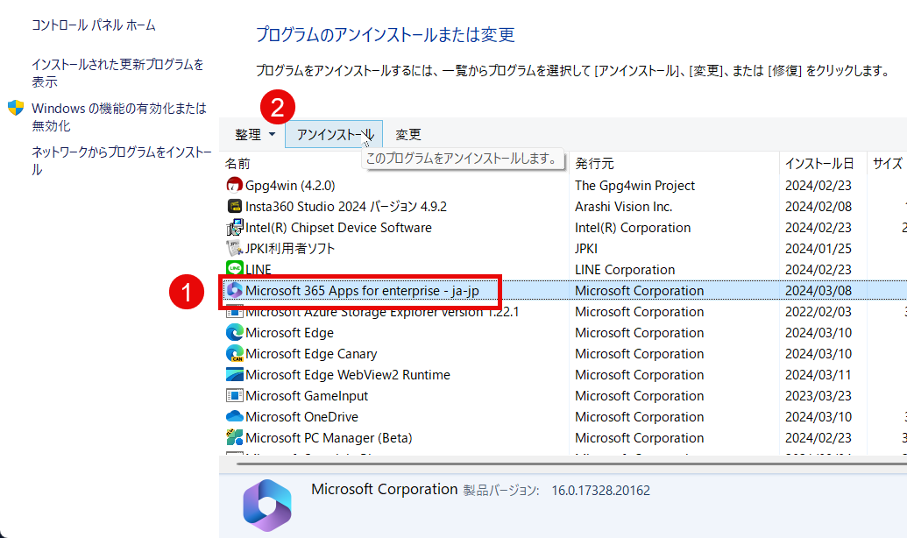Click the Microsoft Edge icon
The image size is (907, 538).
(234, 333)
